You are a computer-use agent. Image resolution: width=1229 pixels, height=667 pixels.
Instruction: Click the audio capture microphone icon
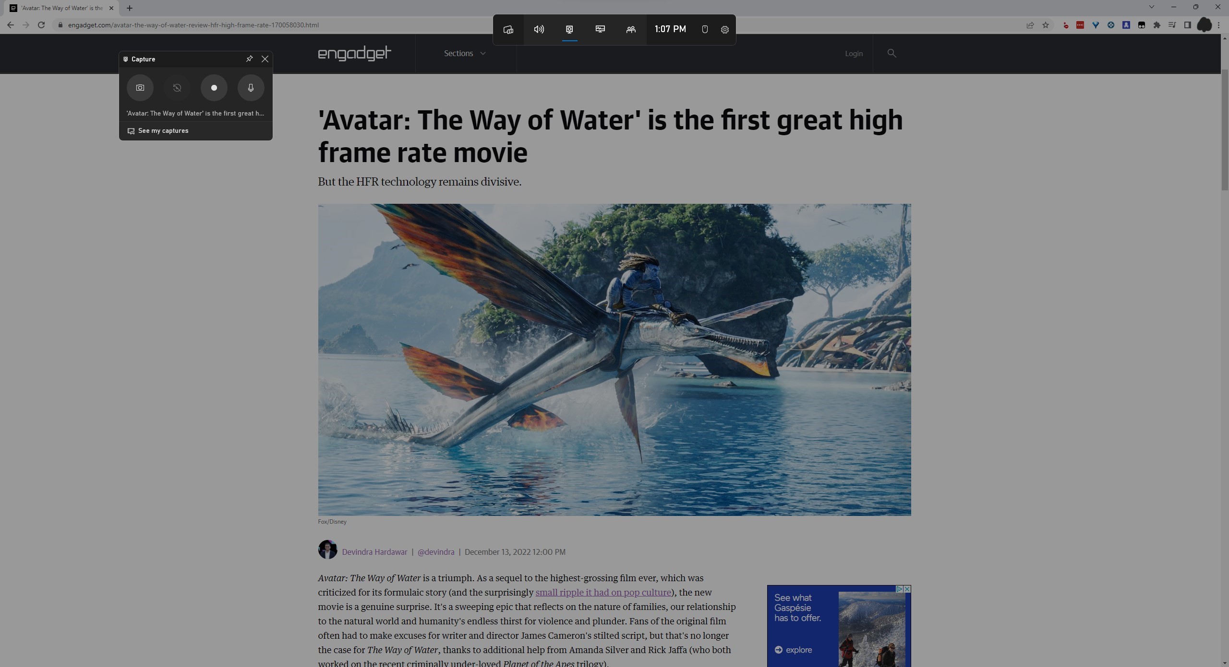pyautogui.click(x=250, y=87)
